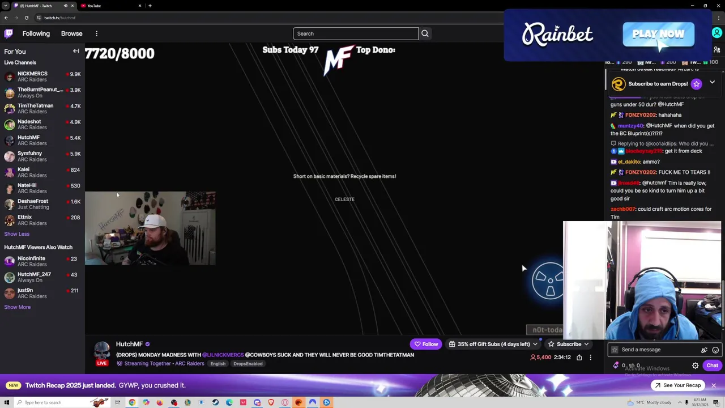Open the Browse page
Viewport: 725px width, 408px height.
(72, 33)
